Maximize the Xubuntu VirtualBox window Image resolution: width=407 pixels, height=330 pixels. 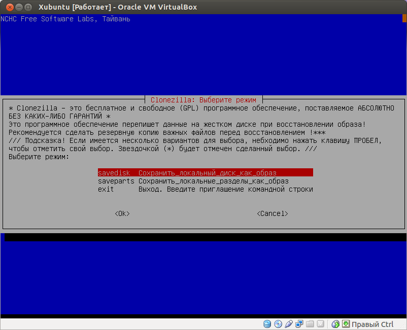(x=28, y=7)
